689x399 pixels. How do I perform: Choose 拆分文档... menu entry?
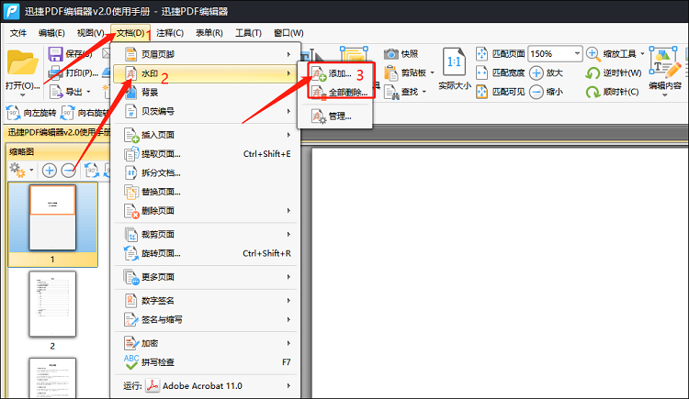click(x=207, y=173)
